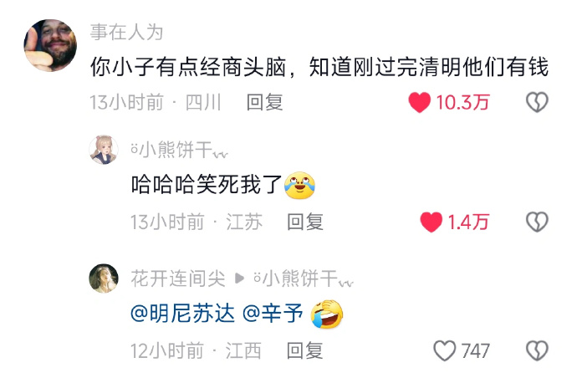Reply to 小熊饼干's comment from 江苏
This screenshot has width=577, height=373.
pos(305,222)
